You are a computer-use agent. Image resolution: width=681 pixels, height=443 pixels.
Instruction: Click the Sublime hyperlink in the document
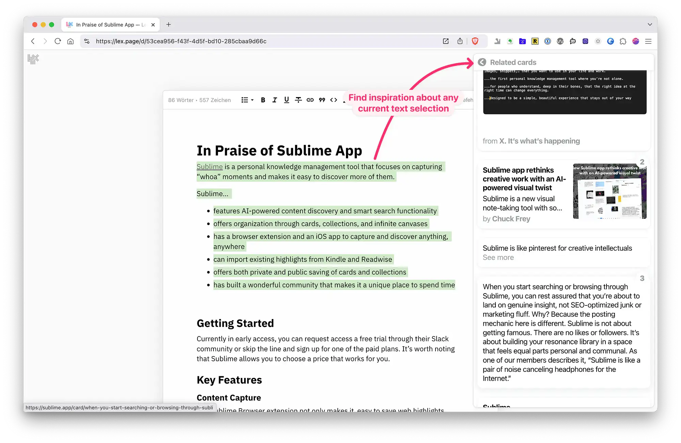coord(209,167)
